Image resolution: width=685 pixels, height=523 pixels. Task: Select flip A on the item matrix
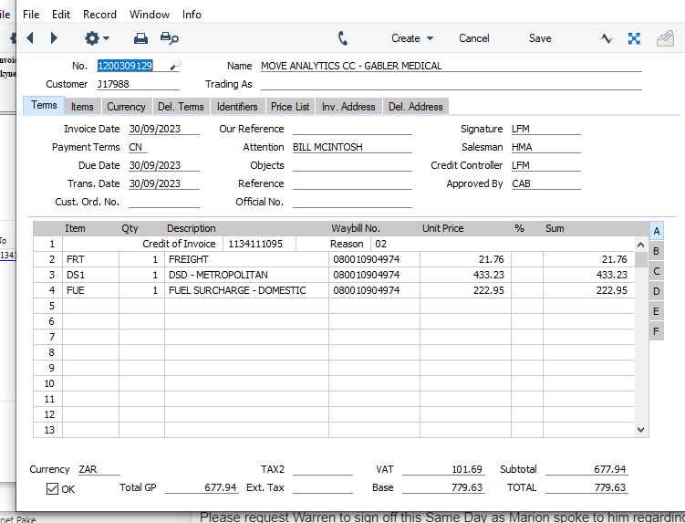tap(656, 231)
